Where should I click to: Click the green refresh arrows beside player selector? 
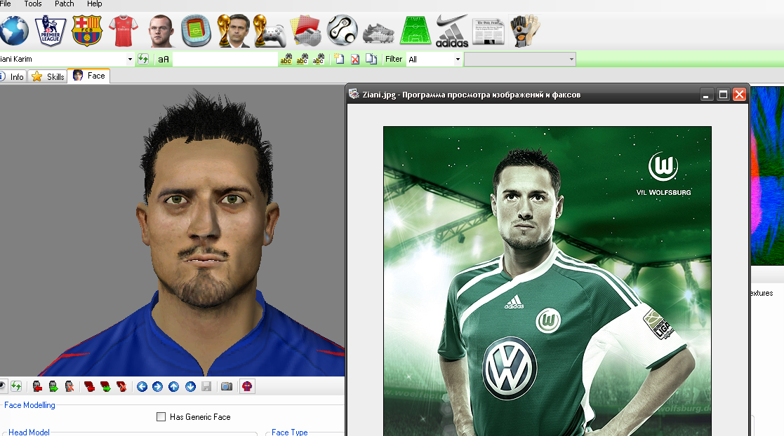(x=143, y=59)
